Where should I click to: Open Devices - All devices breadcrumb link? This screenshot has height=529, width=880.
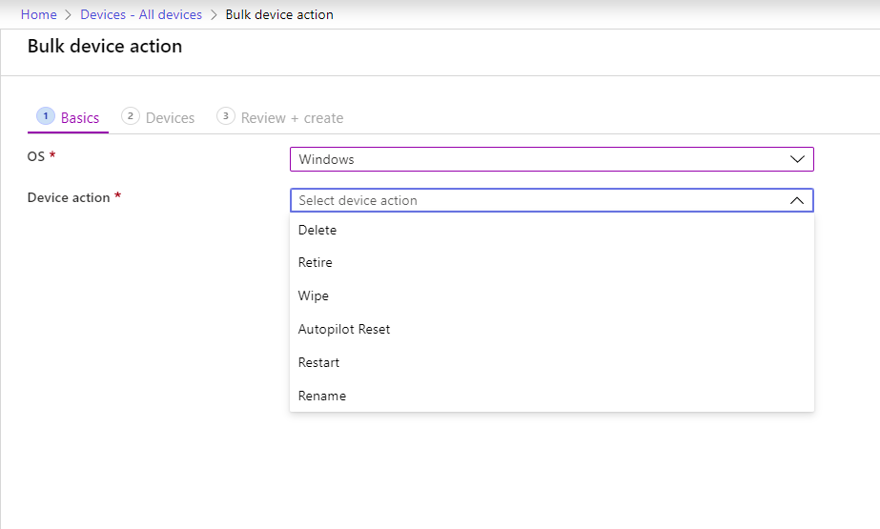click(141, 15)
